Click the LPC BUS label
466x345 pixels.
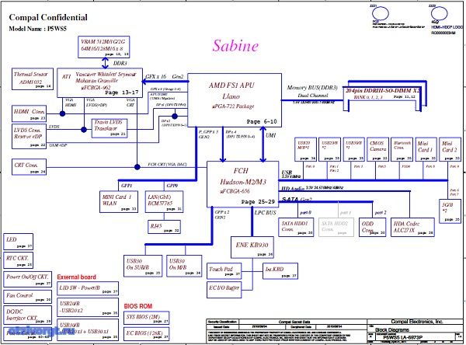[x=265, y=213]
